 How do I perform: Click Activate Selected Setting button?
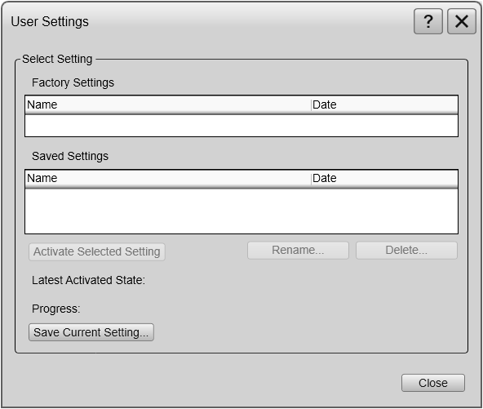click(97, 251)
